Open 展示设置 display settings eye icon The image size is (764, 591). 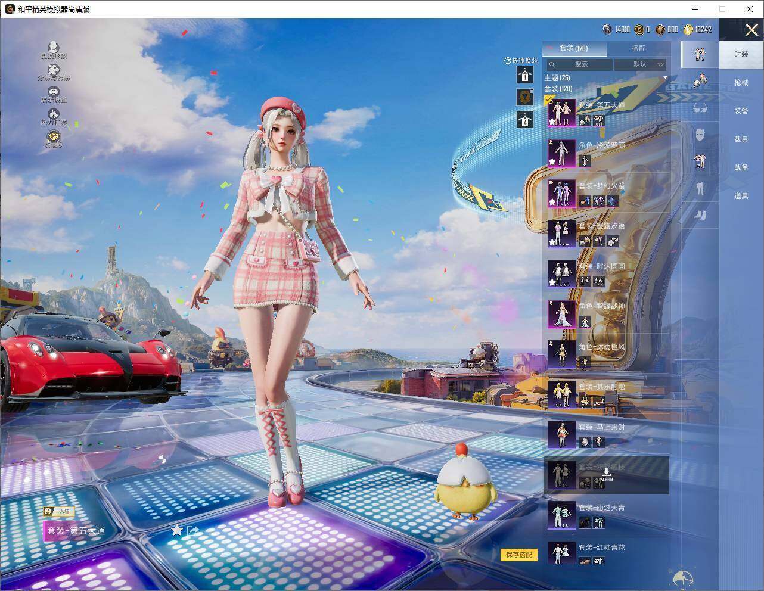click(x=54, y=91)
